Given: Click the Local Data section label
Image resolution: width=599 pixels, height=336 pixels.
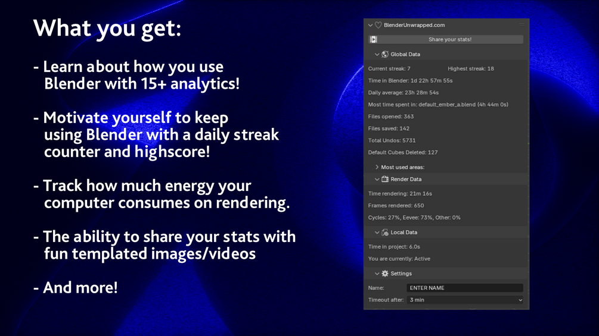Looking at the screenshot, I should [404, 233].
